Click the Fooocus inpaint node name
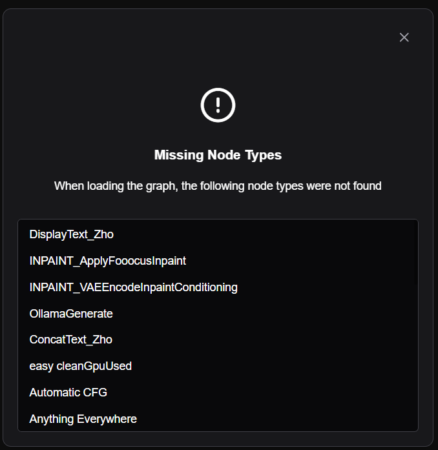The width and height of the screenshot is (438, 450). (108, 261)
